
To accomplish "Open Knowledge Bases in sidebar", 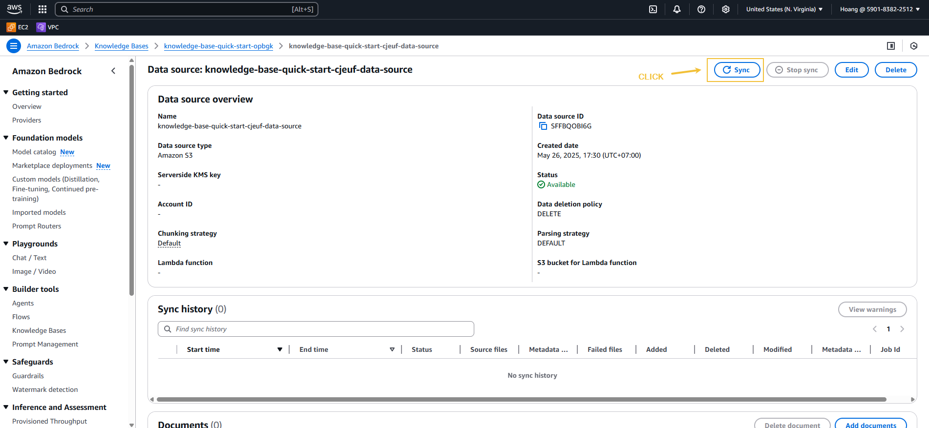I will coord(39,330).
